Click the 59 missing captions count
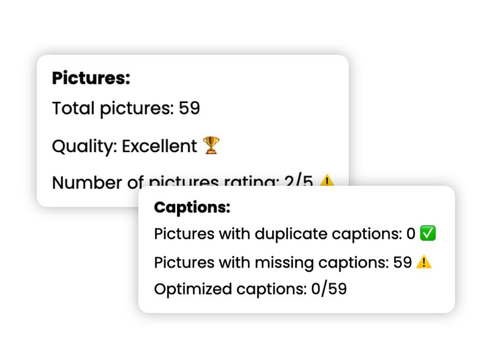This screenshot has height=356, width=484. (x=403, y=262)
